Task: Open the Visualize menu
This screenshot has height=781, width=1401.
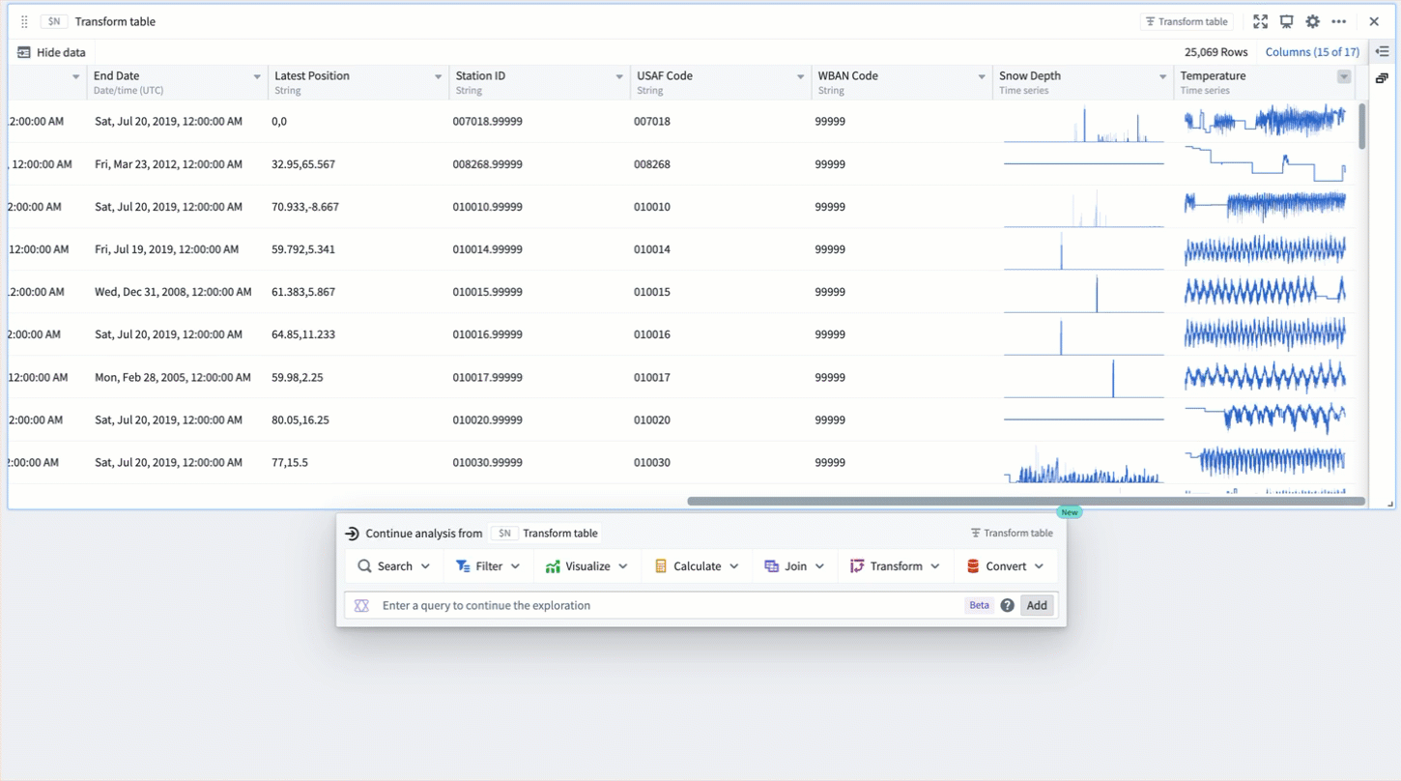Action: point(586,566)
